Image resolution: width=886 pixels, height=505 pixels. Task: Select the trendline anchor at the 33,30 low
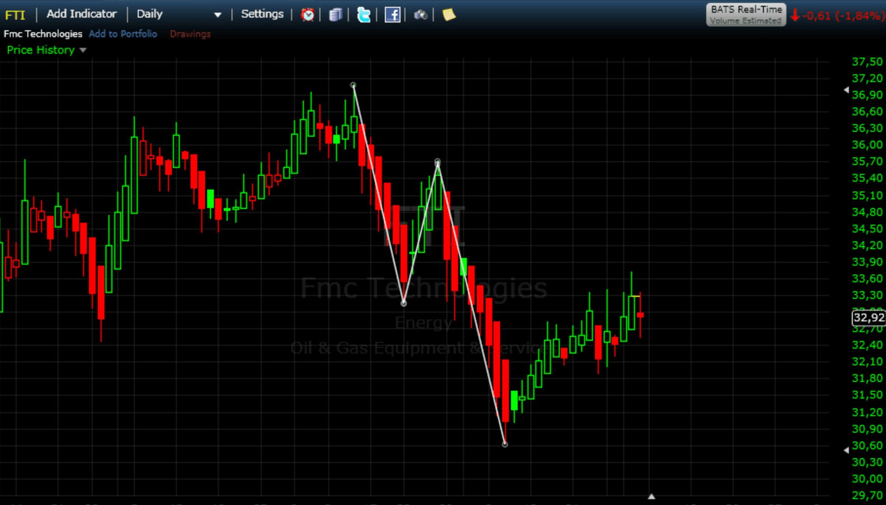pyautogui.click(x=403, y=303)
